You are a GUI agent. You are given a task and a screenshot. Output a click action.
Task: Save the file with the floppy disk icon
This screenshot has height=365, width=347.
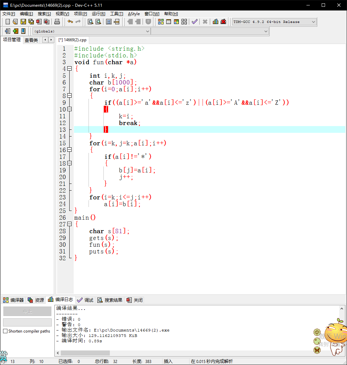[x=23, y=22]
